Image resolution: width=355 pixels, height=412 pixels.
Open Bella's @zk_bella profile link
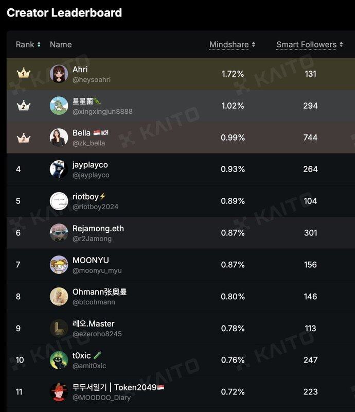pos(88,143)
